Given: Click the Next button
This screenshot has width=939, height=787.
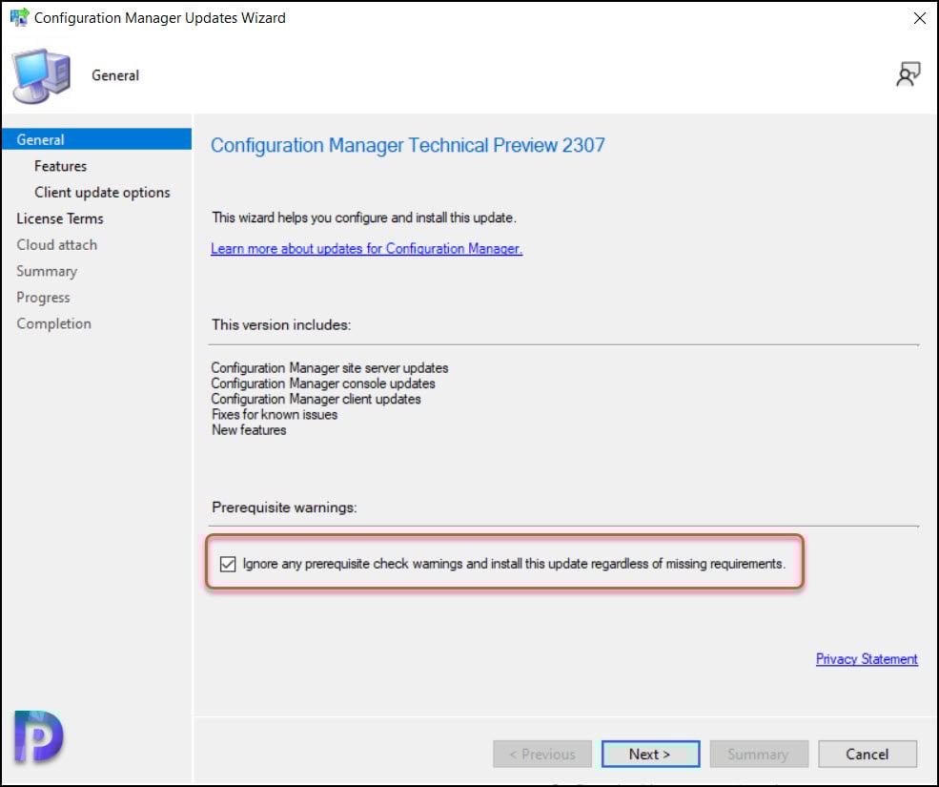Looking at the screenshot, I should (x=650, y=754).
